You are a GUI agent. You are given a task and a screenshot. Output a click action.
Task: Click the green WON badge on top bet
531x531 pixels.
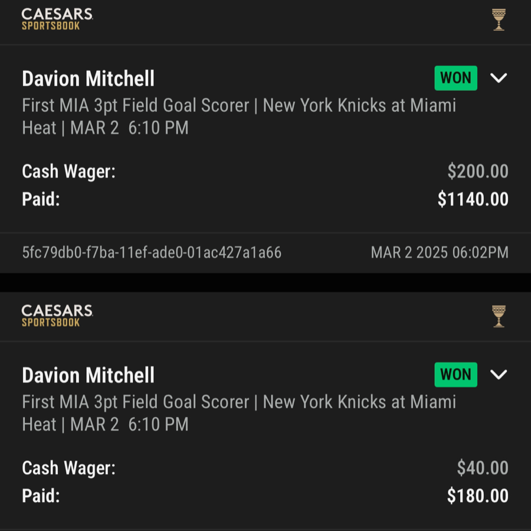pyautogui.click(x=455, y=78)
